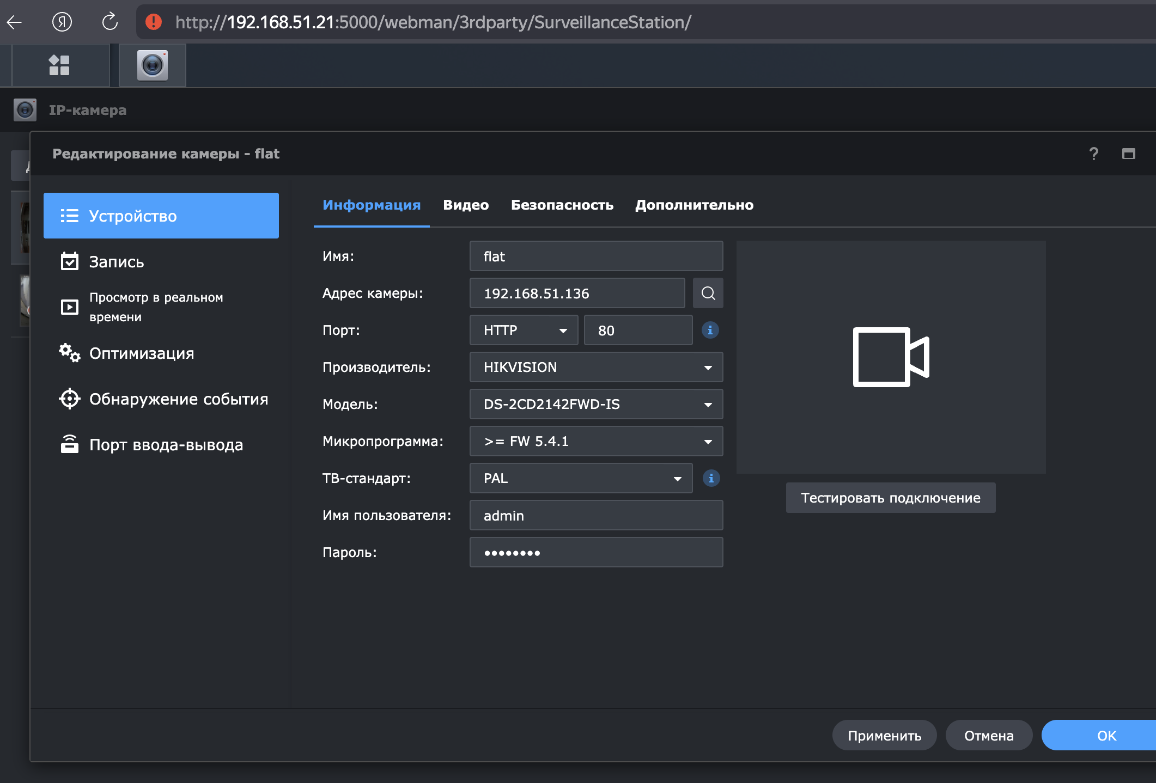Click the camera name field containing flat
Screen dimensions: 1156x783
[596, 256]
